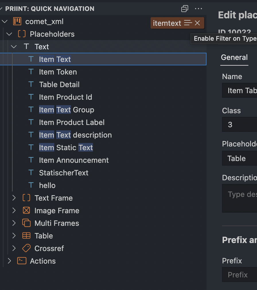Image resolution: width=257 pixels, height=290 pixels.
Task: Expand the Multi Frames group
Action: point(14,223)
